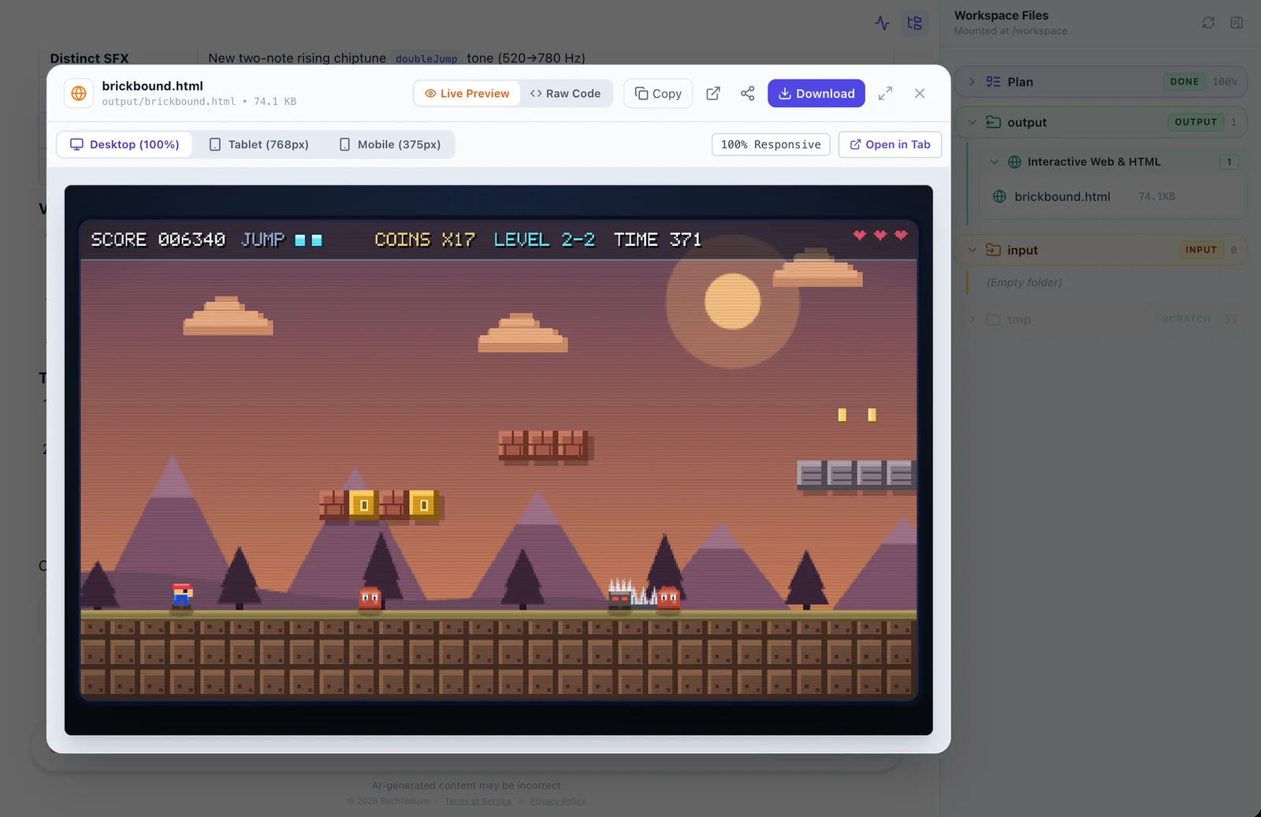Viewport: 1261px width, 817px height.
Task: Click the input folder icon
Action: click(993, 250)
